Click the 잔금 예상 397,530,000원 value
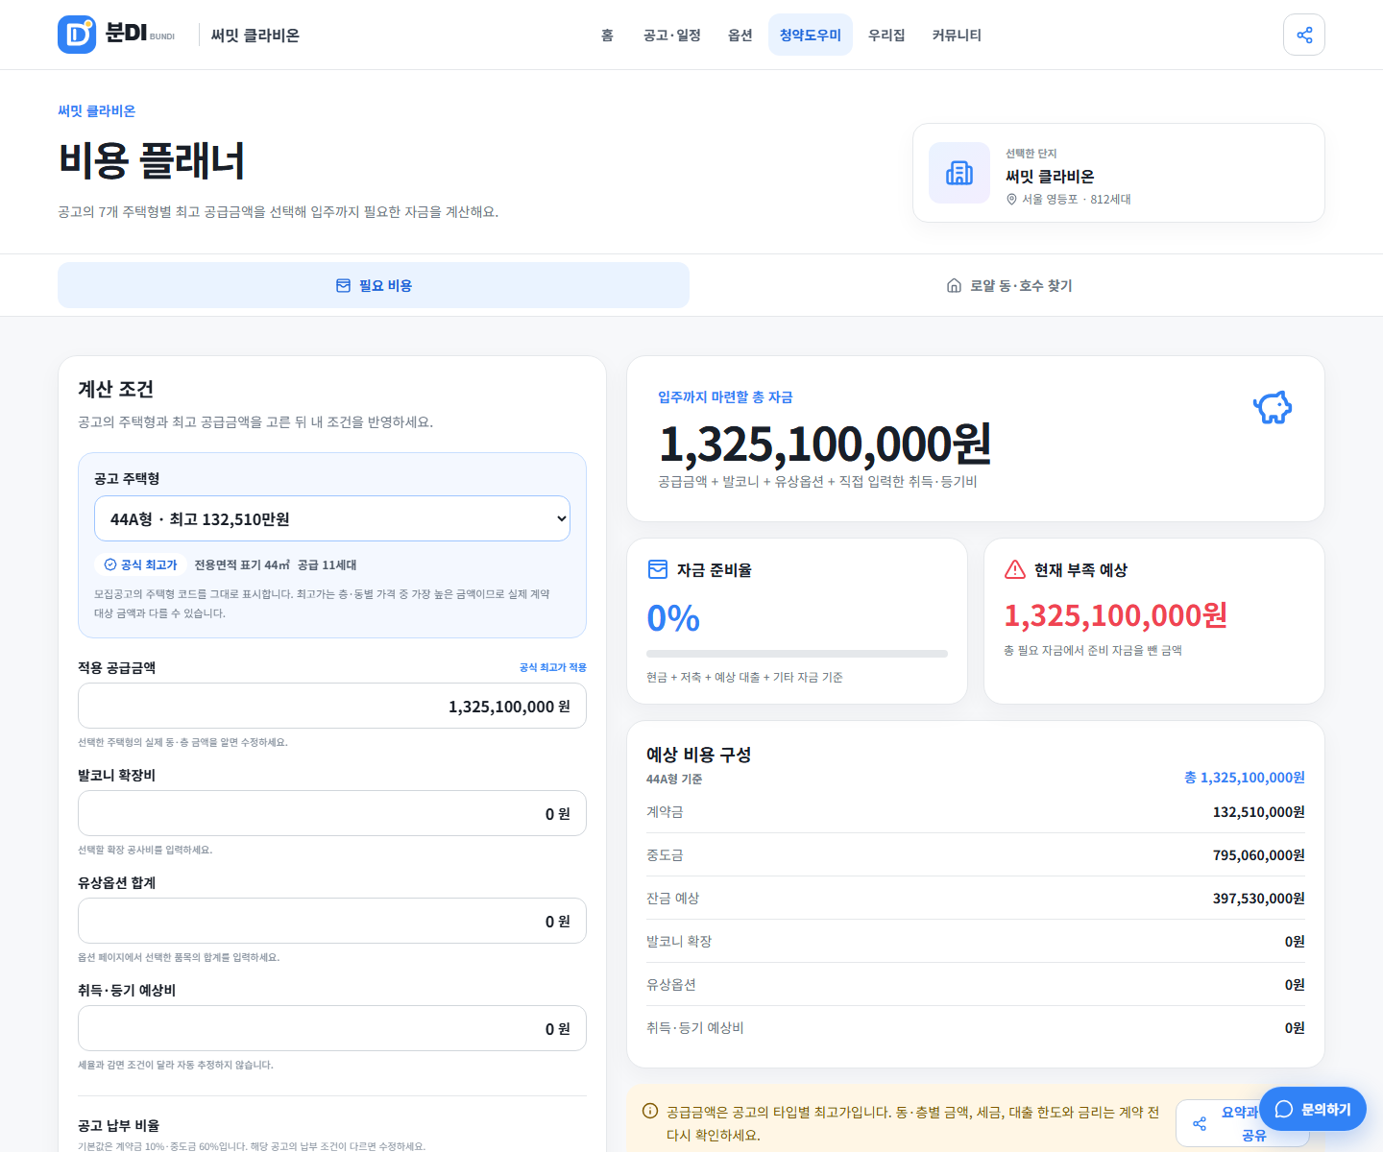Image resolution: width=1383 pixels, height=1152 pixels. tap(1258, 899)
